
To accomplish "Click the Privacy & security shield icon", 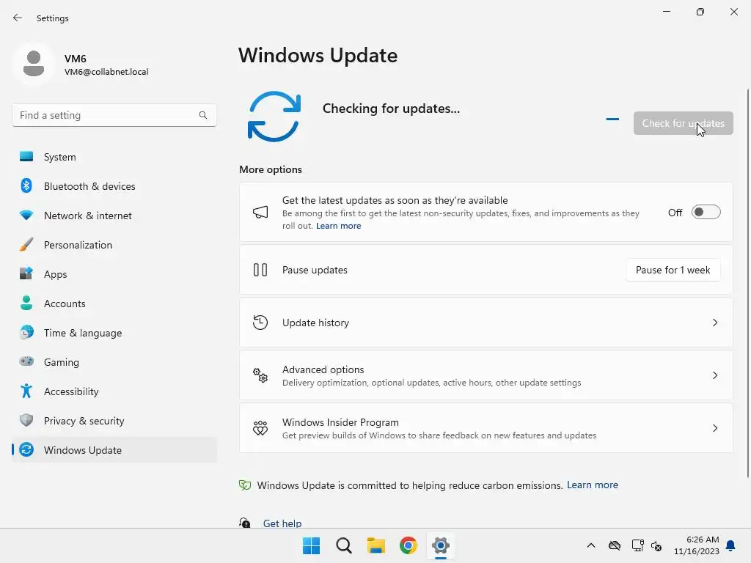I will point(26,420).
